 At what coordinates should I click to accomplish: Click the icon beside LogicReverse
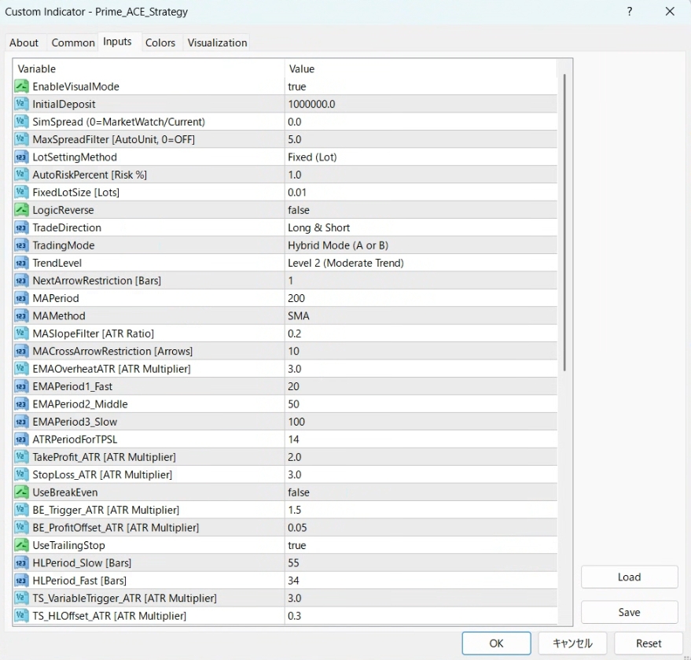pos(21,210)
